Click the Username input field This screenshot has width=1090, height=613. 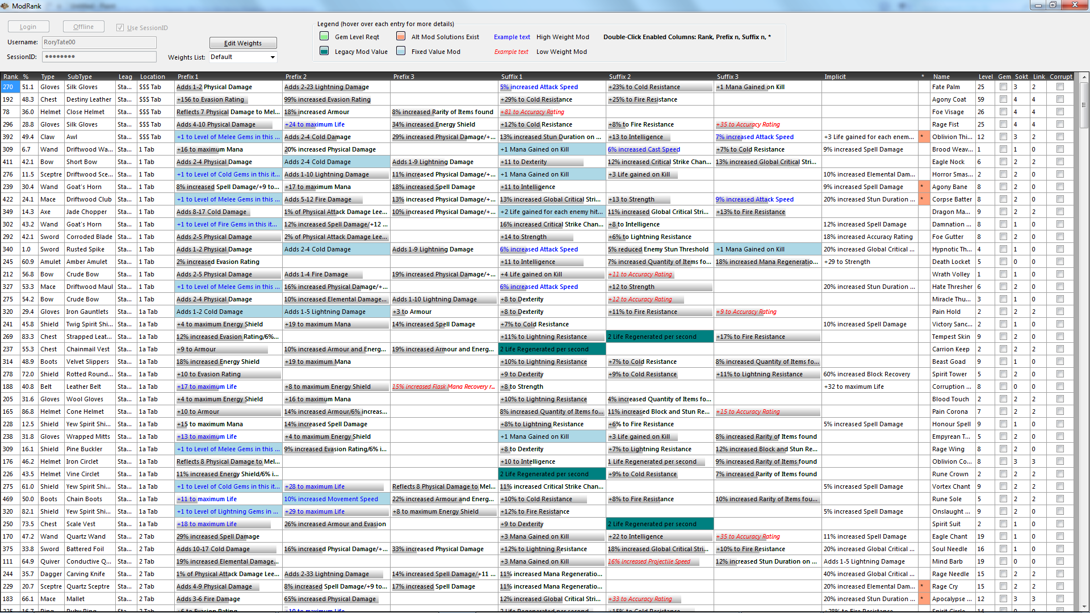point(99,42)
